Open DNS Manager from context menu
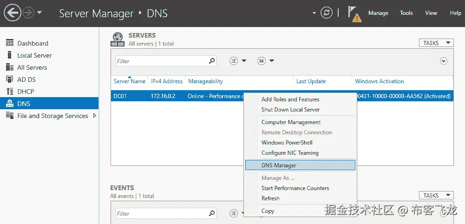Image resolution: width=465 pixels, height=224 pixels. click(x=300, y=165)
